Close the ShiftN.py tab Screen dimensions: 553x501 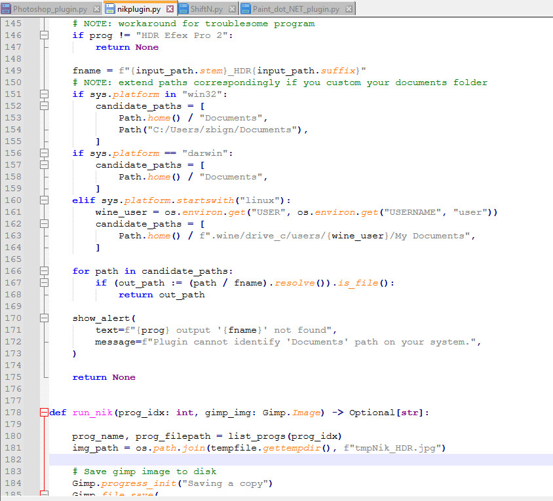pos(234,9)
